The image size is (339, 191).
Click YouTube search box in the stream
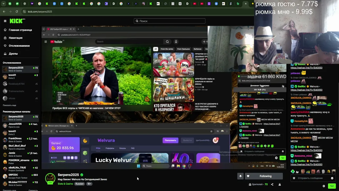pos(129,42)
